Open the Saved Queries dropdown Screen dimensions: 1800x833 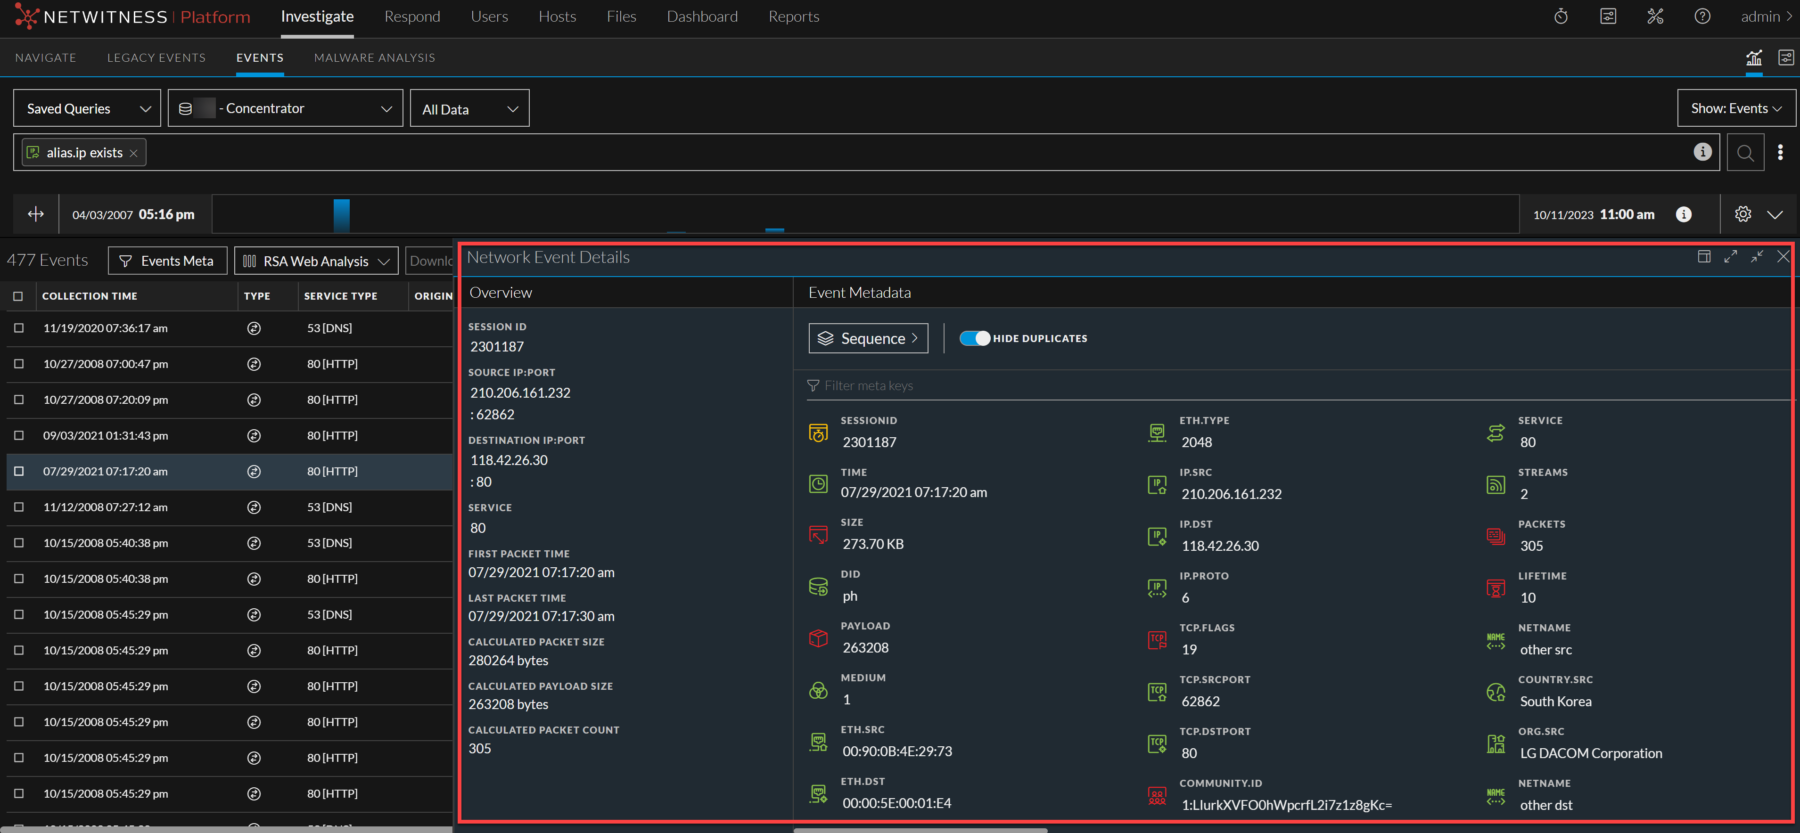(87, 108)
